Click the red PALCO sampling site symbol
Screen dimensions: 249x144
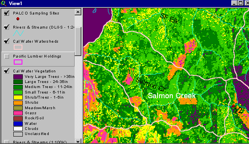(x=18, y=19)
